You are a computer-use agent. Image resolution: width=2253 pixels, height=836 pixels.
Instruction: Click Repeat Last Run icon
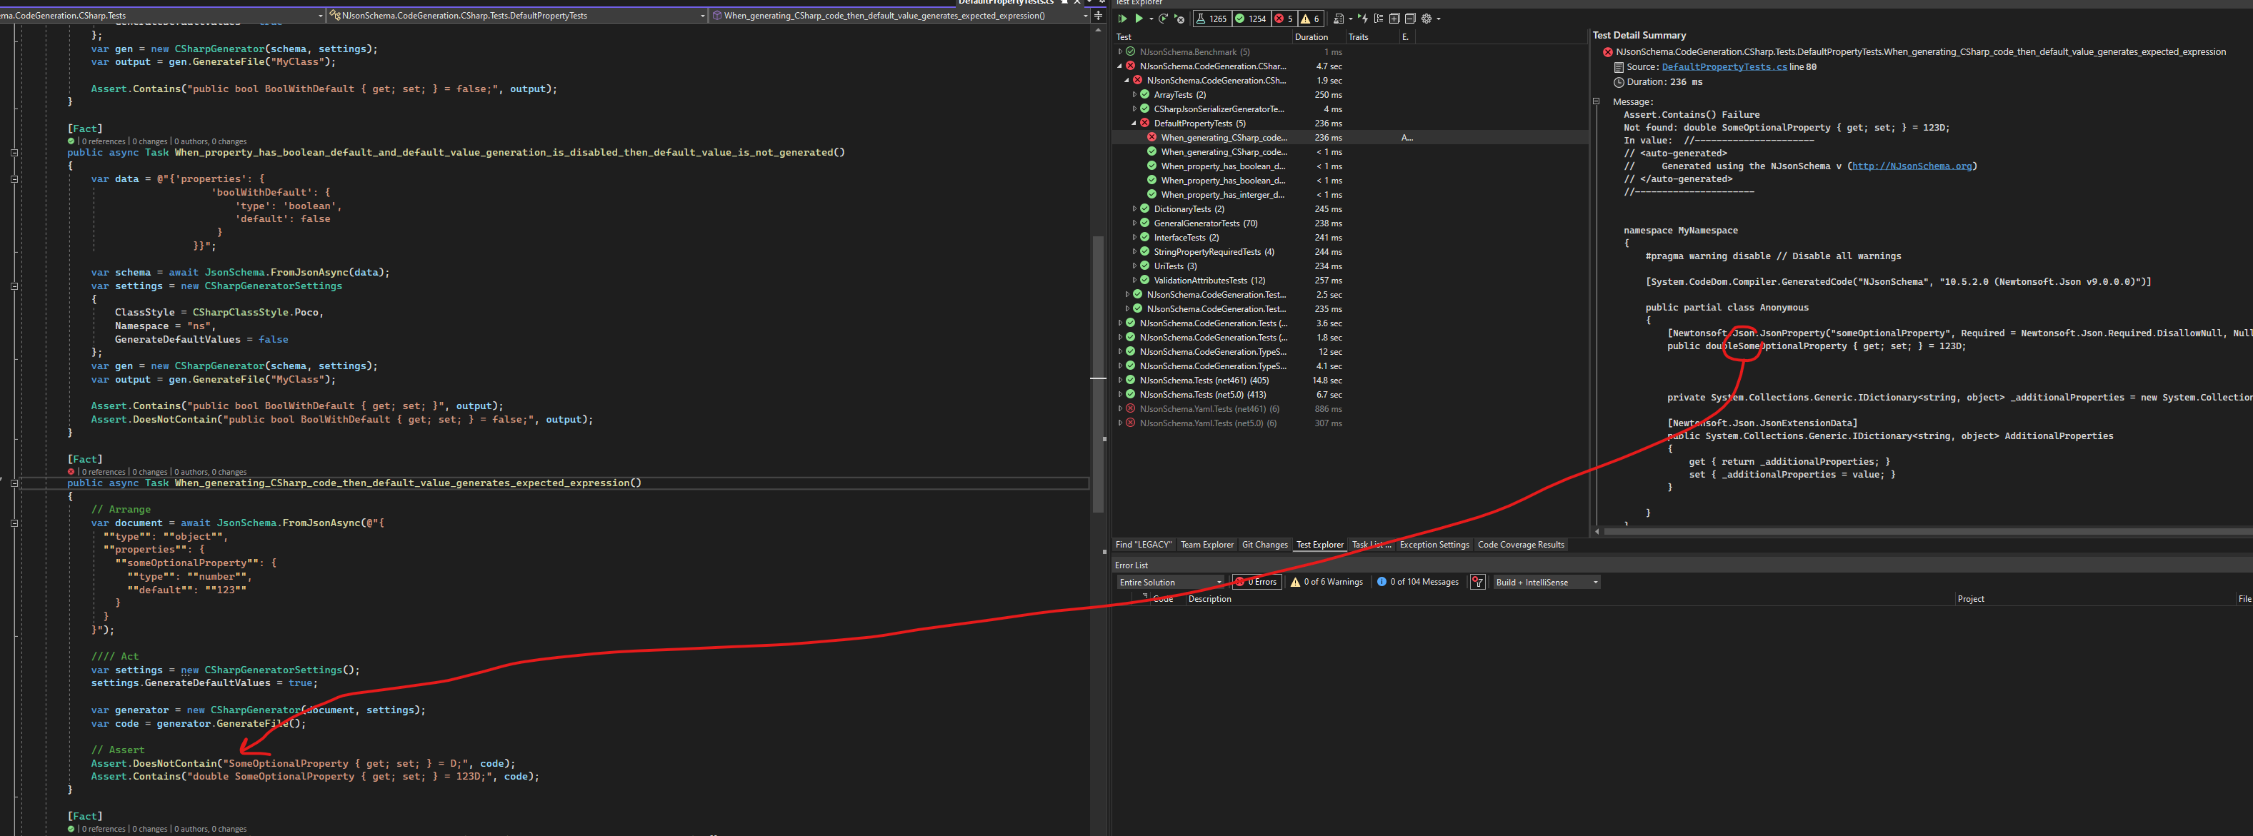click(1163, 19)
